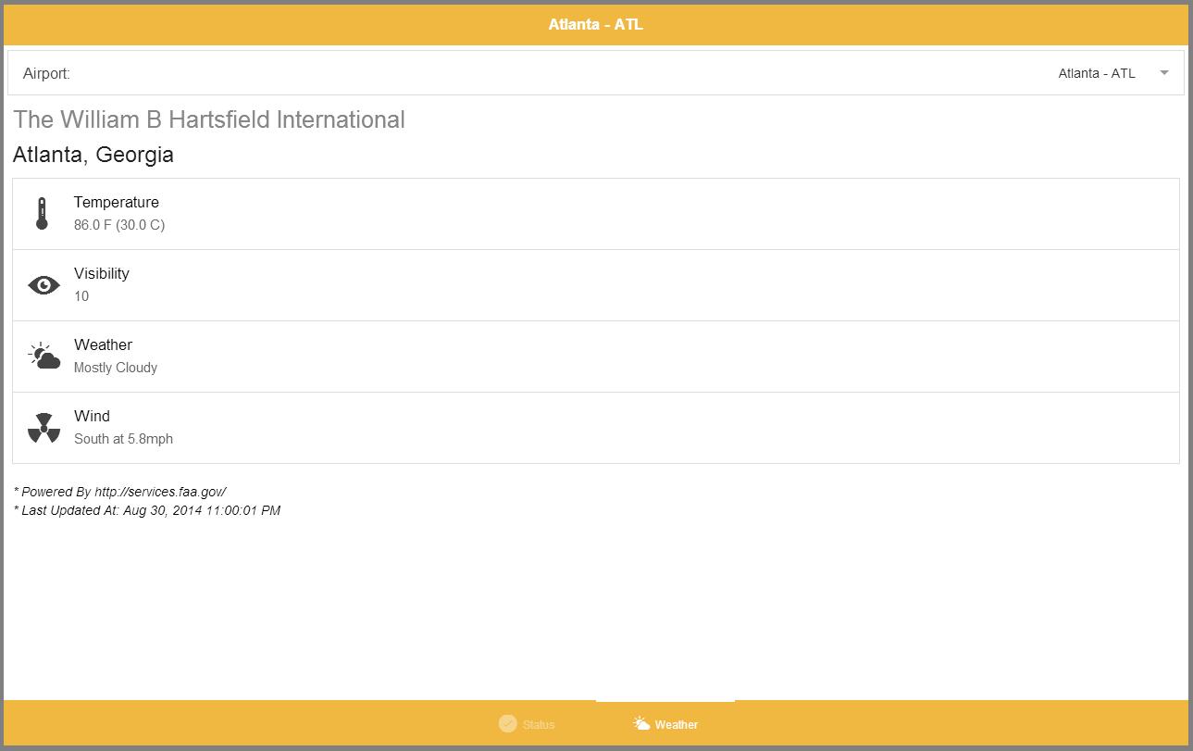Click the wind icon in Wind row
This screenshot has width=1193, height=751.
click(43, 428)
